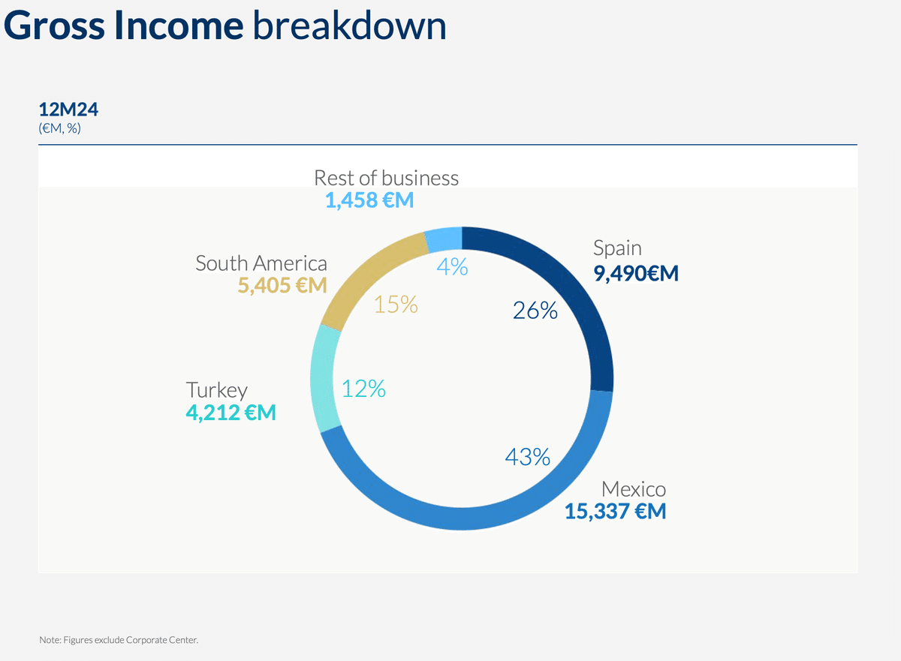
Task: Click the "Gross Income breakdown" title
Action: tap(225, 26)
